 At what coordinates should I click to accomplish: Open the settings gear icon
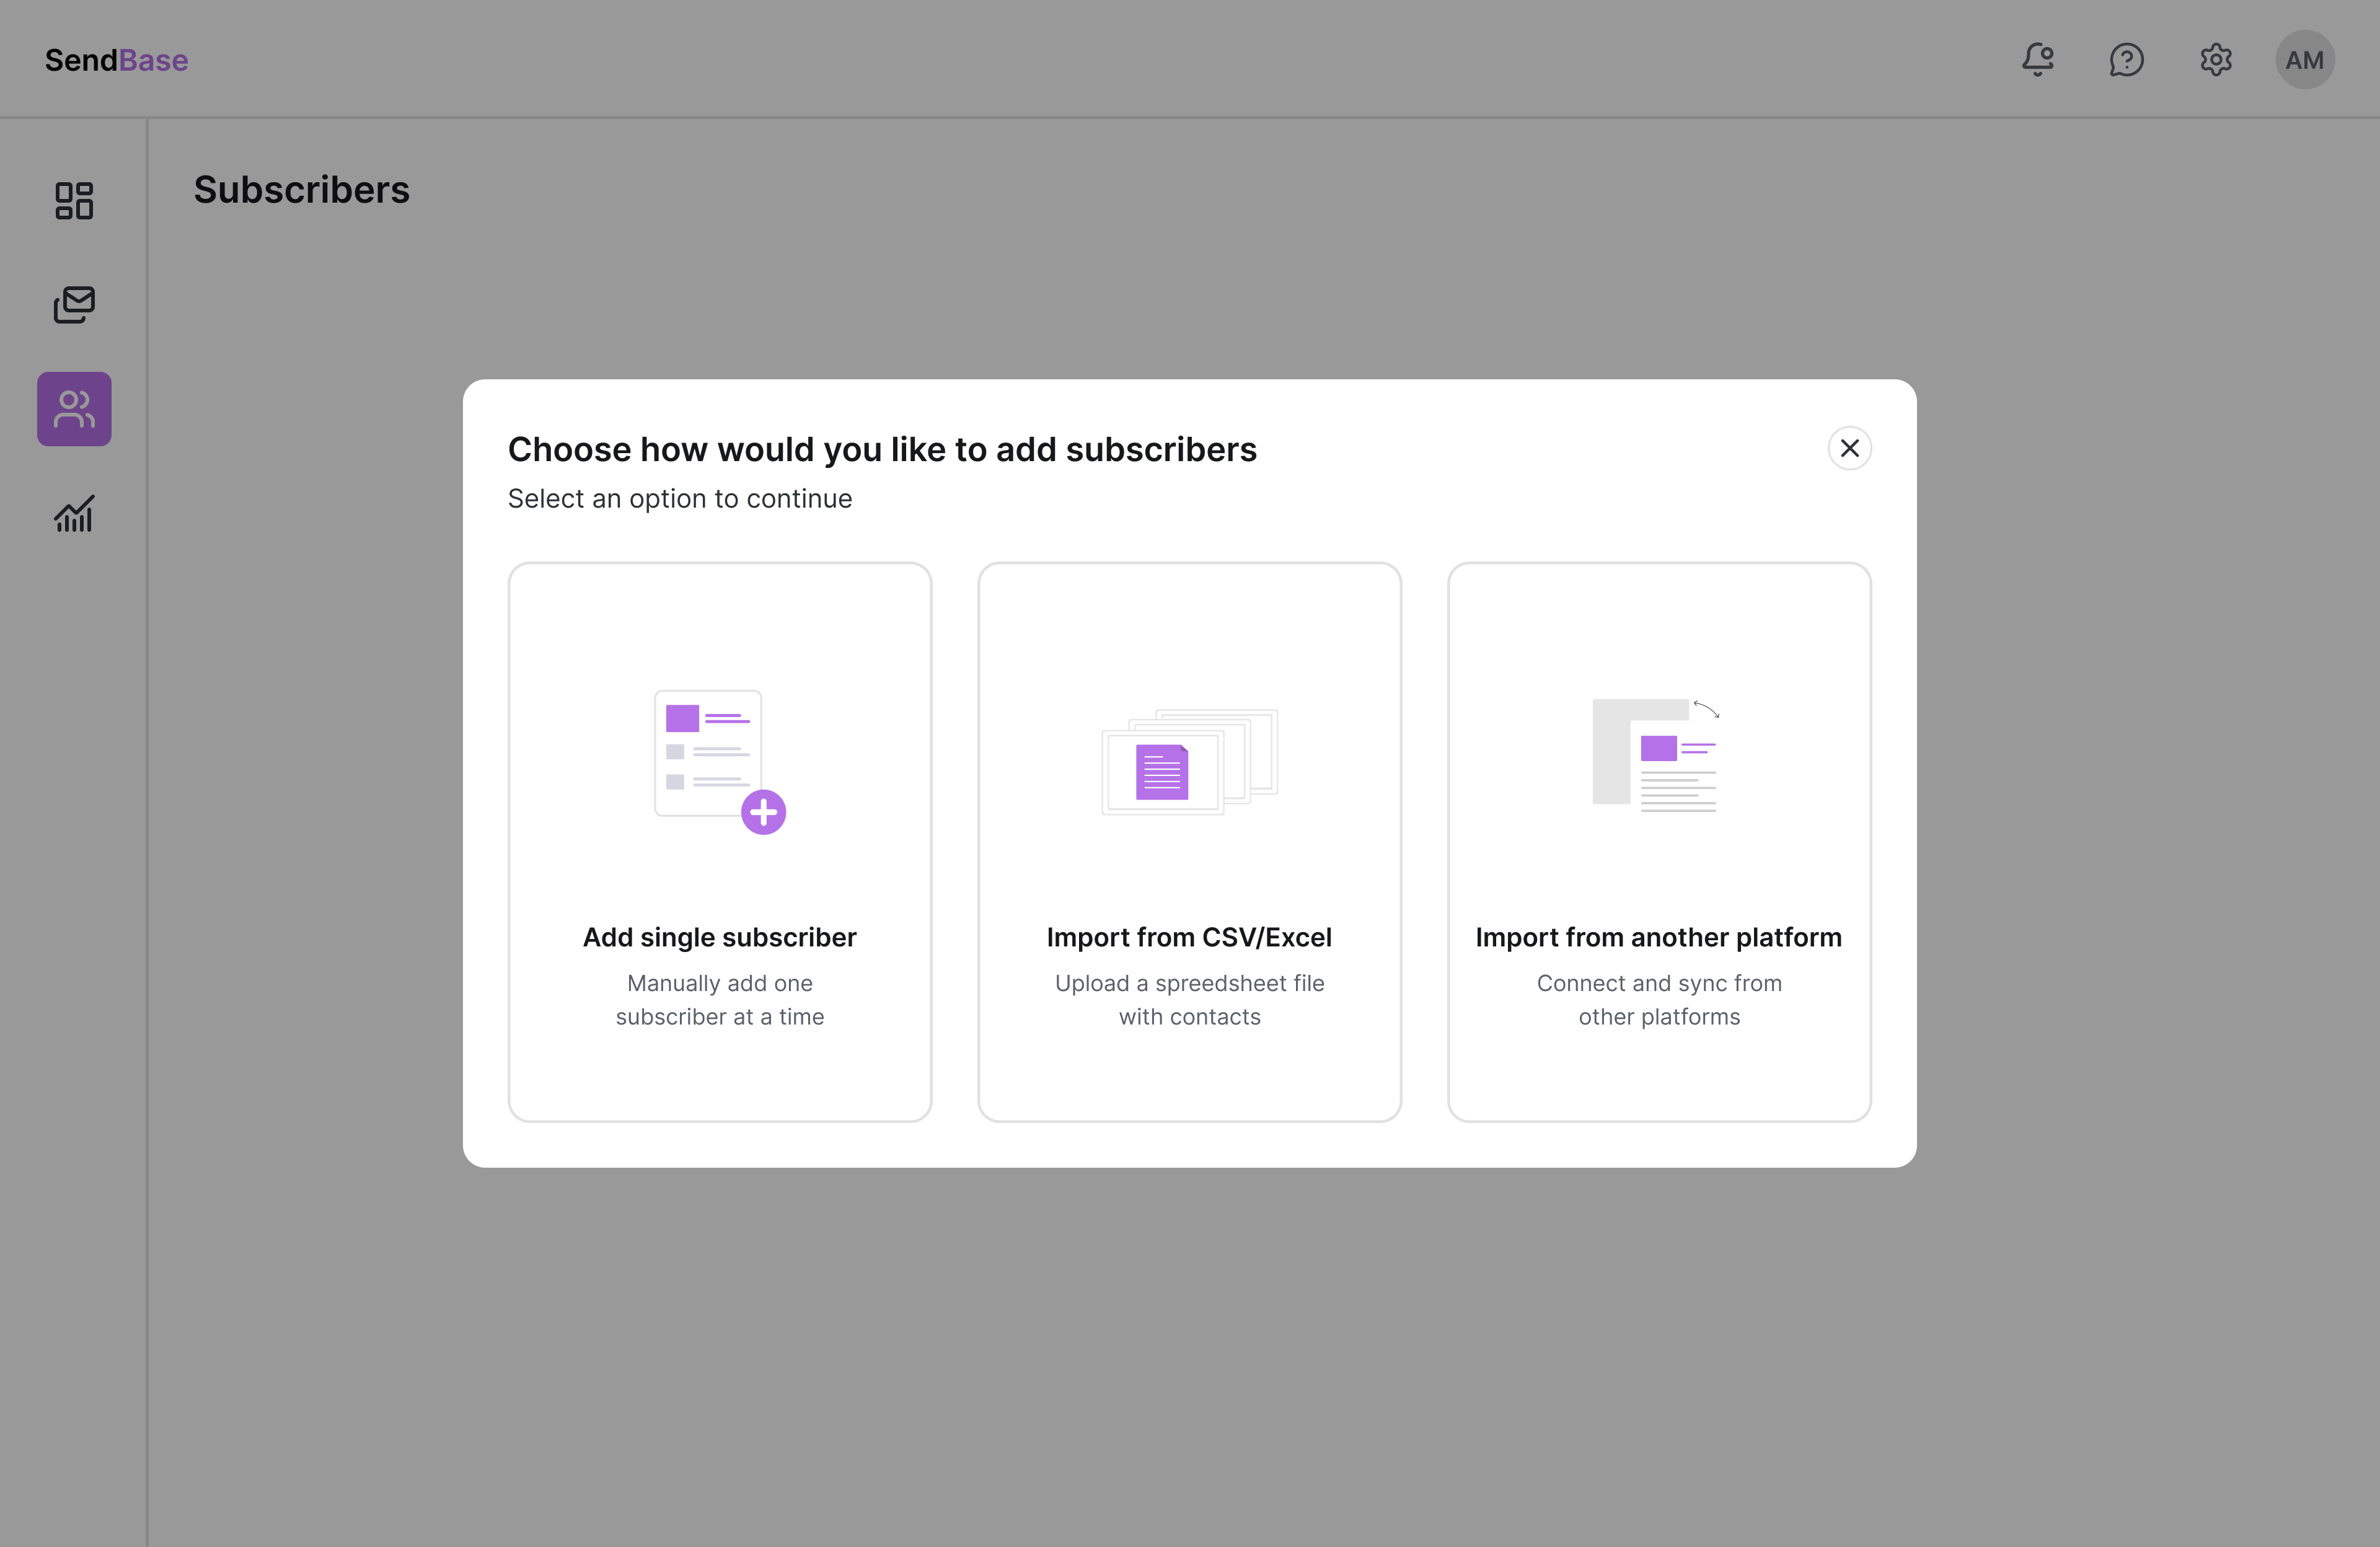click(x=2216, y=59)
